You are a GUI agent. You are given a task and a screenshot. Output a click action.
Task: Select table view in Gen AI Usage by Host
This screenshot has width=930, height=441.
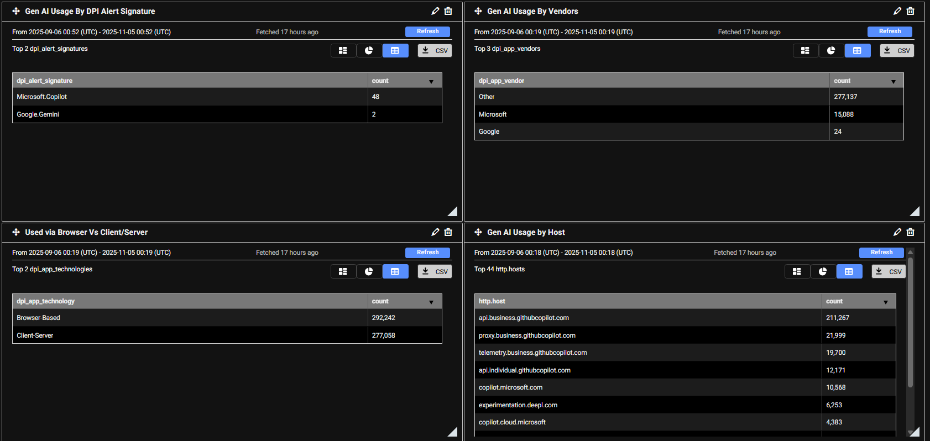click(x=849, y=271)
